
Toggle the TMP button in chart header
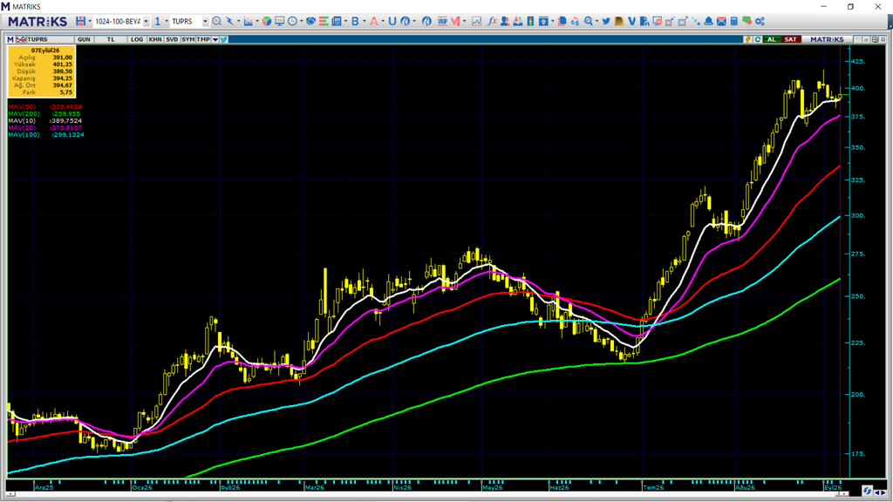coord(203,39)
